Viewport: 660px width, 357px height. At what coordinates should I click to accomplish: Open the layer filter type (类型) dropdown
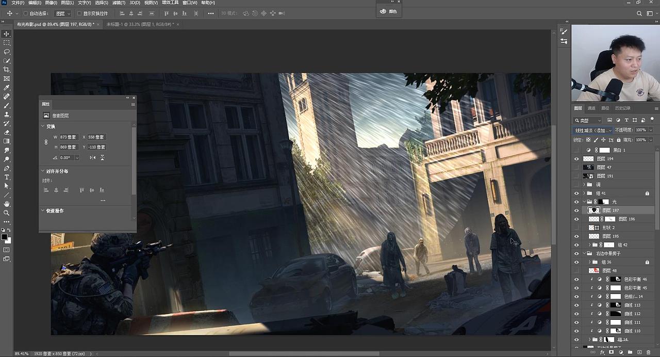point(588,120)
